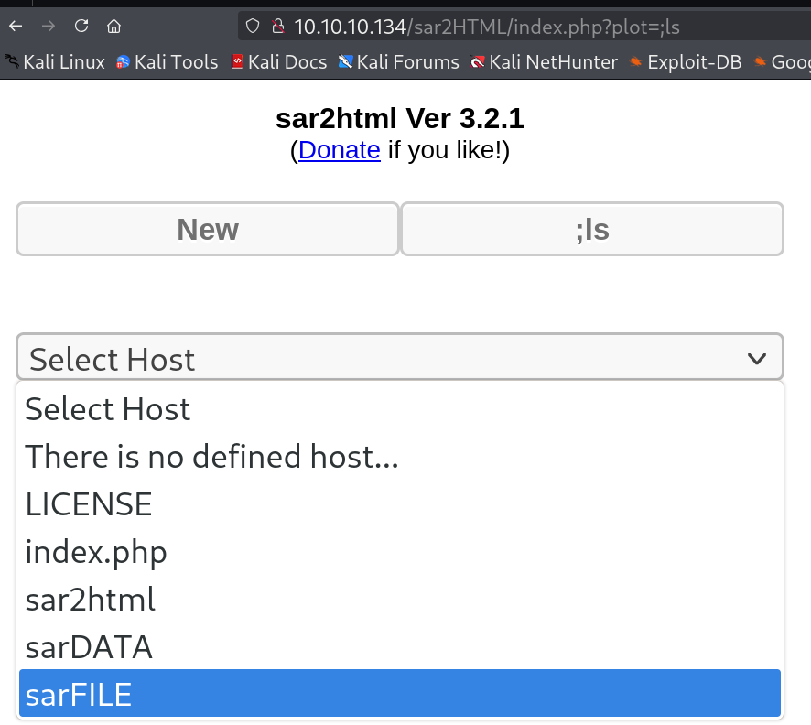Select the LICENSE option
This screenshot has width=811, height=725.
point(400,504)
